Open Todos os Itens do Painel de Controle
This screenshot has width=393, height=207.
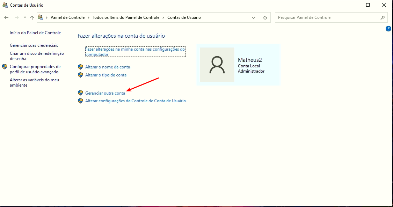click(x=126, y=17)
